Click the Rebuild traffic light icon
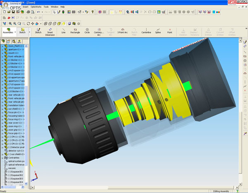The width and height of the screenshot is (248, 193). [63, 12]
